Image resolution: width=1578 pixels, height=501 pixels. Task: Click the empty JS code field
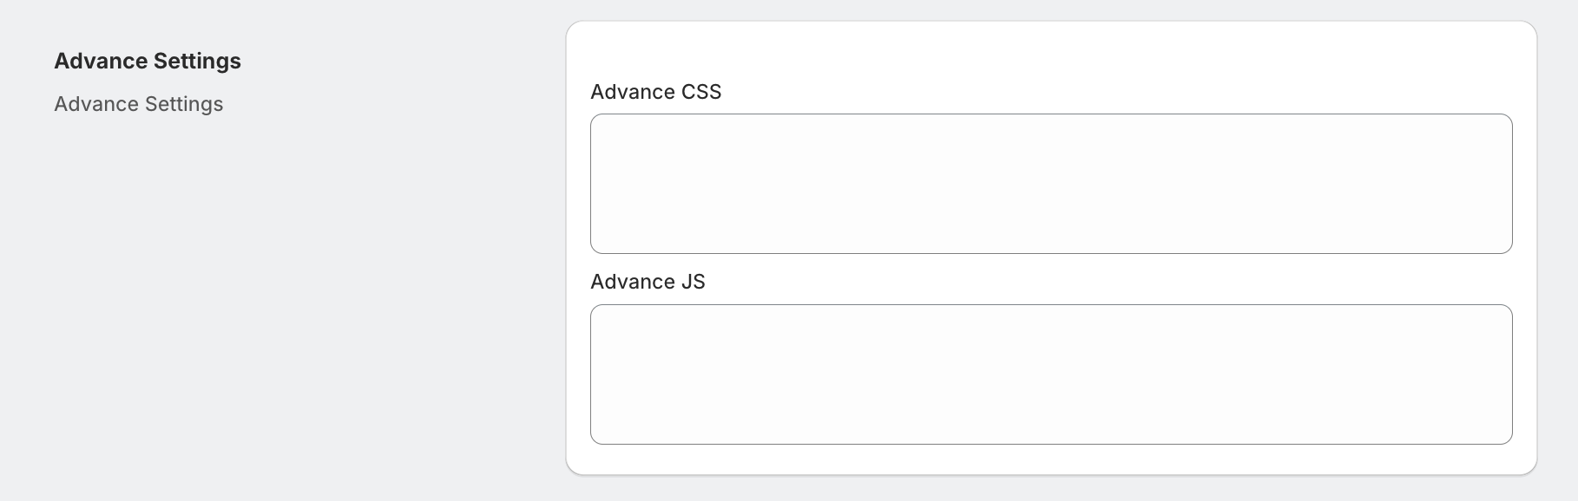(x=1050, y=374)
